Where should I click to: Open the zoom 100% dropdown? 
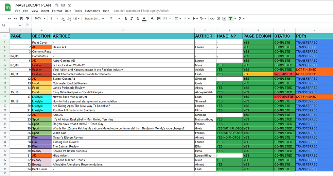tap(40, 19)
